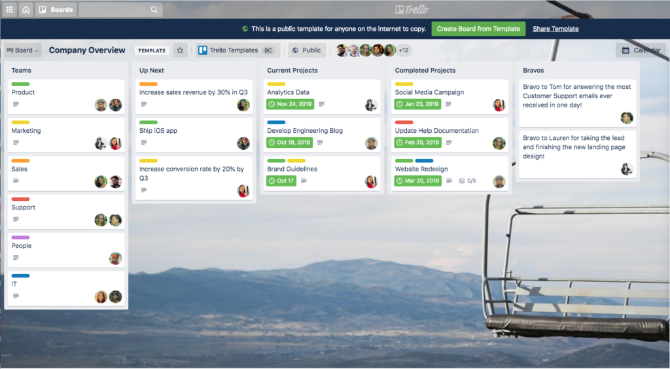Screen dimensions: 670x369
Task: Toggle Oct 18, 2019 due date badge
Action: pos(289,142)
